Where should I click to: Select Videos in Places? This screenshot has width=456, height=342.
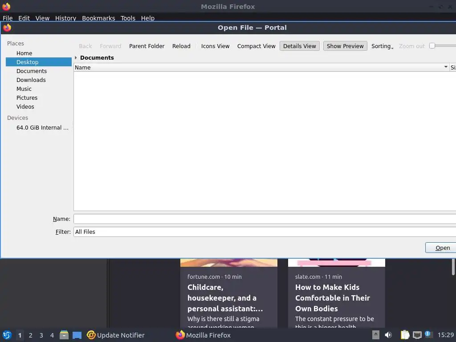(39, 106)
